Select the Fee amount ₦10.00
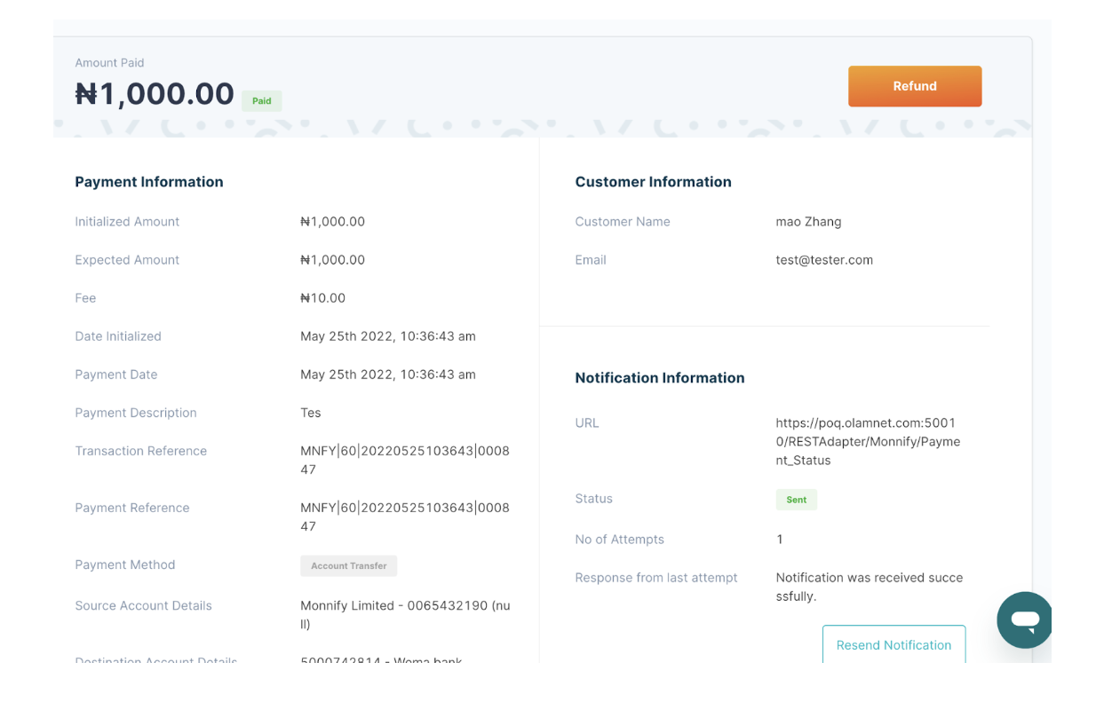 (x=322, y=297)
